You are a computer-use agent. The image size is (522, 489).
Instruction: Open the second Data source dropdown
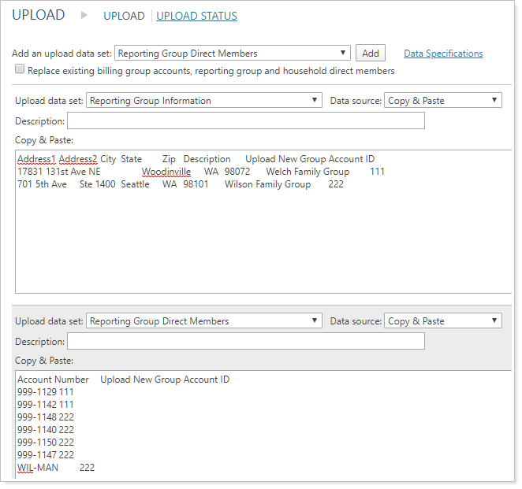(442, 321)
